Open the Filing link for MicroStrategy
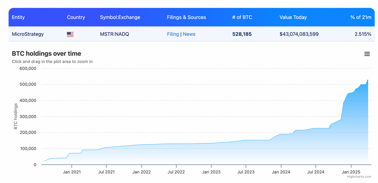The width and height of the screenshot is (378, 183). 173,34
